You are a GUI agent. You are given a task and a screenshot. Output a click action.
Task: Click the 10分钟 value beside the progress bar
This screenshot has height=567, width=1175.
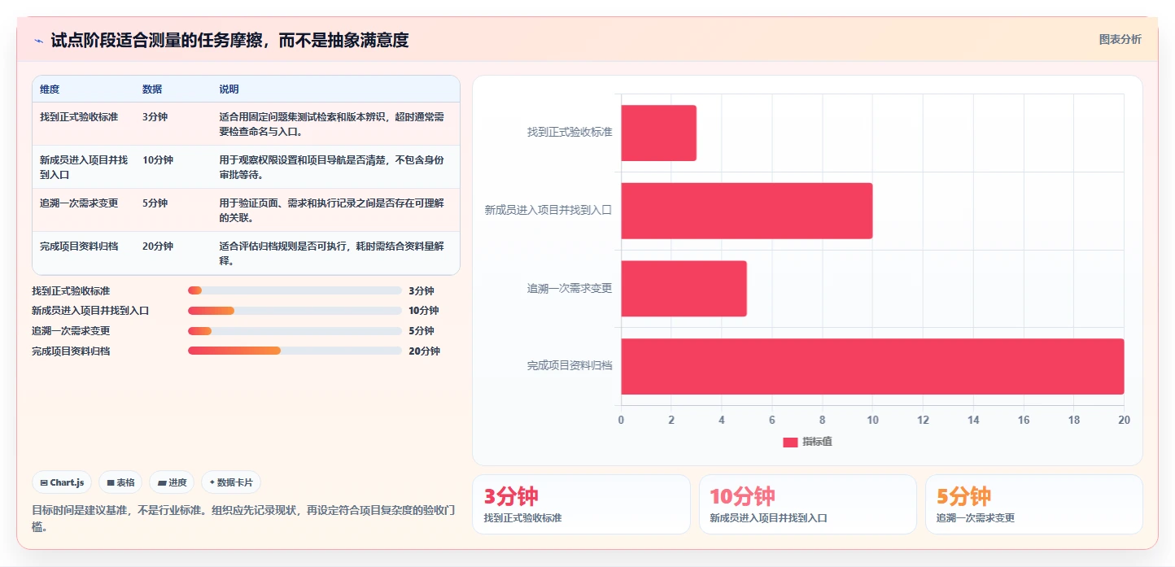(x=424, y=311)
